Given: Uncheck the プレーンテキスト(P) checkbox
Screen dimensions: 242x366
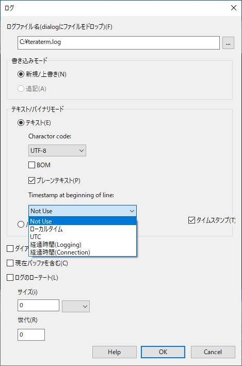Looking at the screenshot, I should point(32,181).
